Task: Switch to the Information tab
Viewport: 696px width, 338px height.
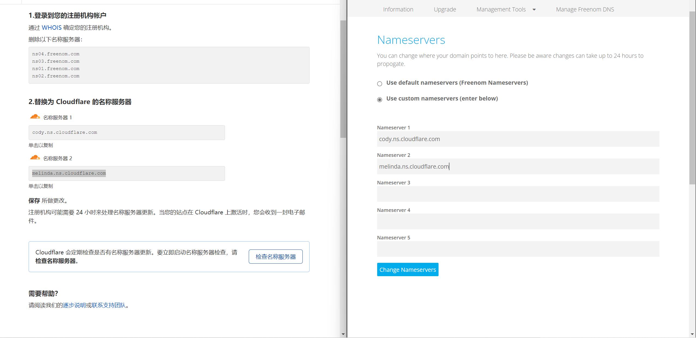Action: [x=398, y=9]
